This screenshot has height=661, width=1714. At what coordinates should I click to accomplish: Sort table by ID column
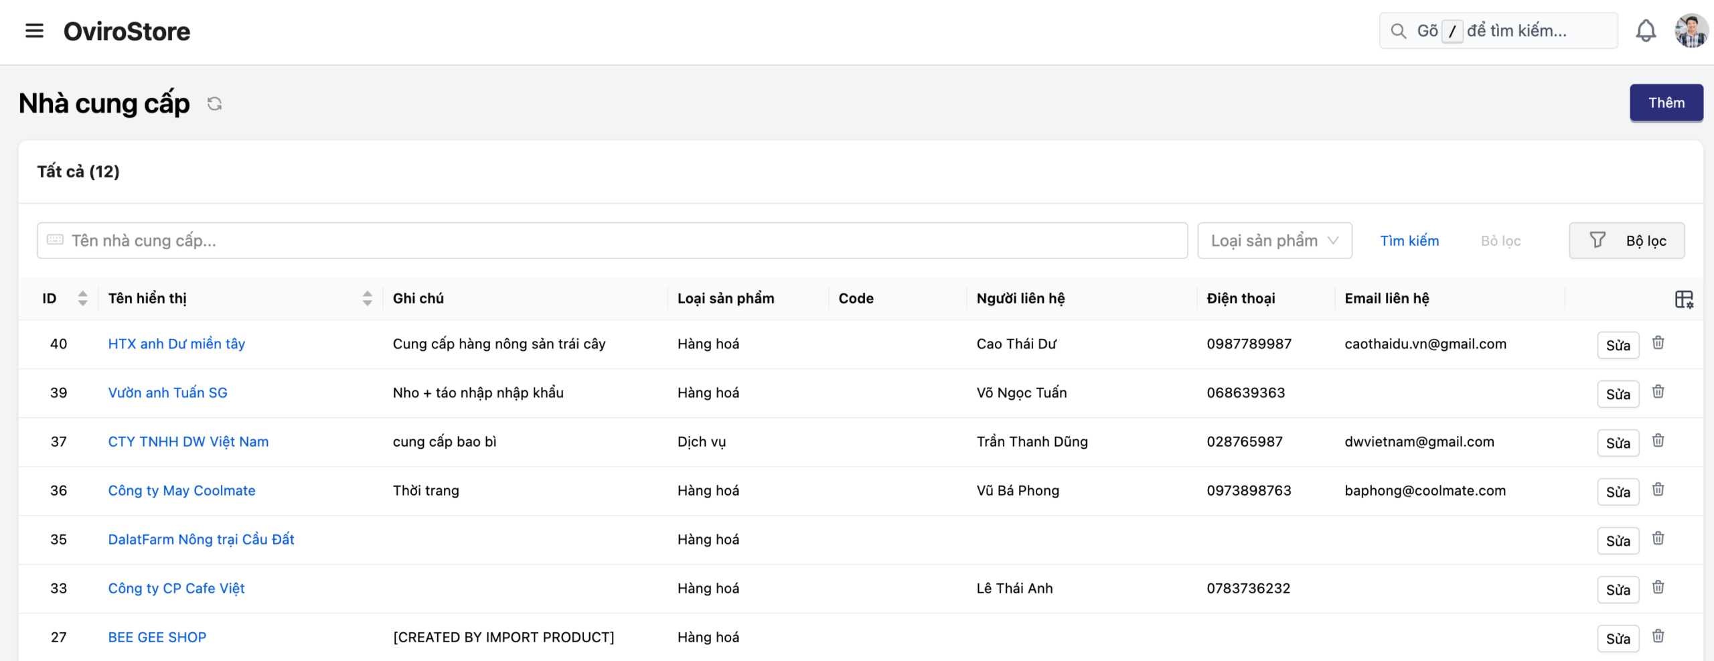tap(82, 299)
